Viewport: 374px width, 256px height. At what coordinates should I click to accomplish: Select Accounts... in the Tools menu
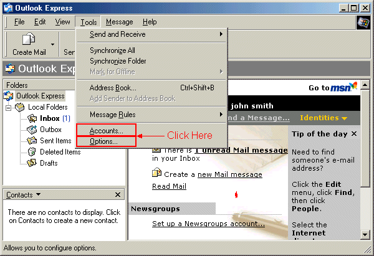107,131
